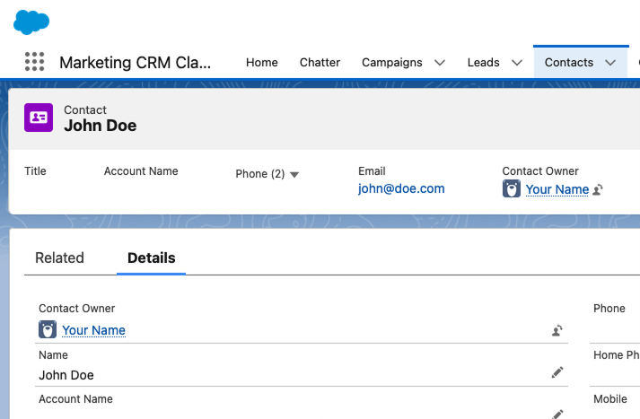Image resolution: width=640 pixels, height=419 pixels.
Task: Click the Account Name label in Details
Action: [75, 399]
